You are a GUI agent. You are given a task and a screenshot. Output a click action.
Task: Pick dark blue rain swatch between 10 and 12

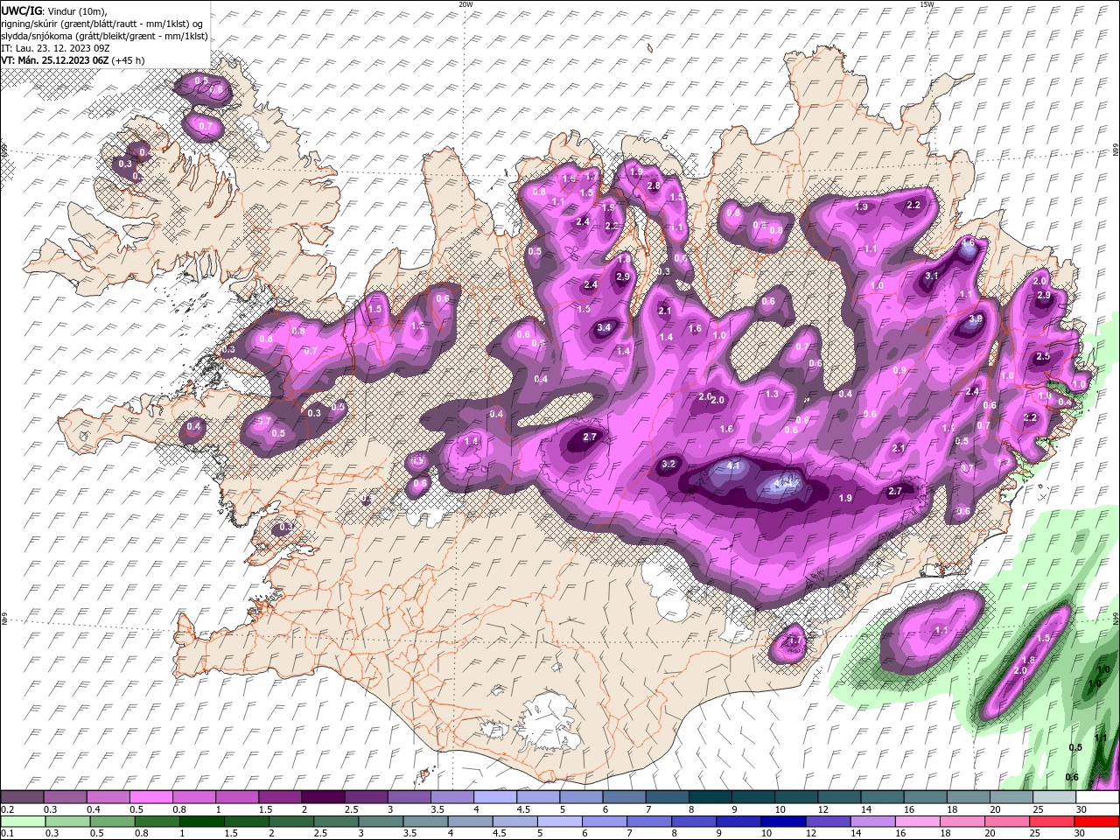click(x=781, y=821)
